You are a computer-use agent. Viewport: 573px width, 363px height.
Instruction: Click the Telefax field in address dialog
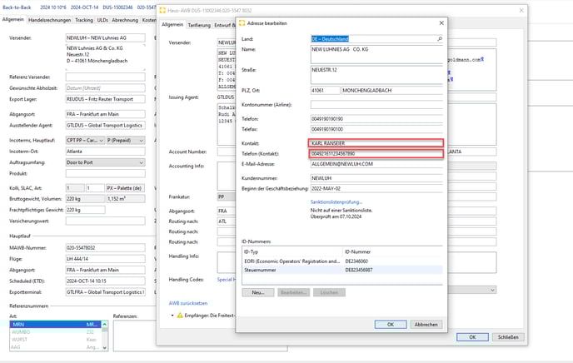point(376,129)
